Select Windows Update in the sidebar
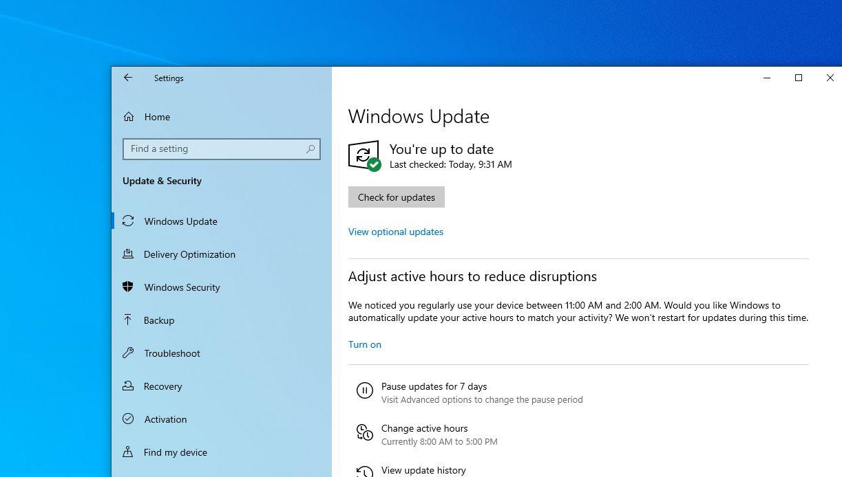 coord(180,221)
